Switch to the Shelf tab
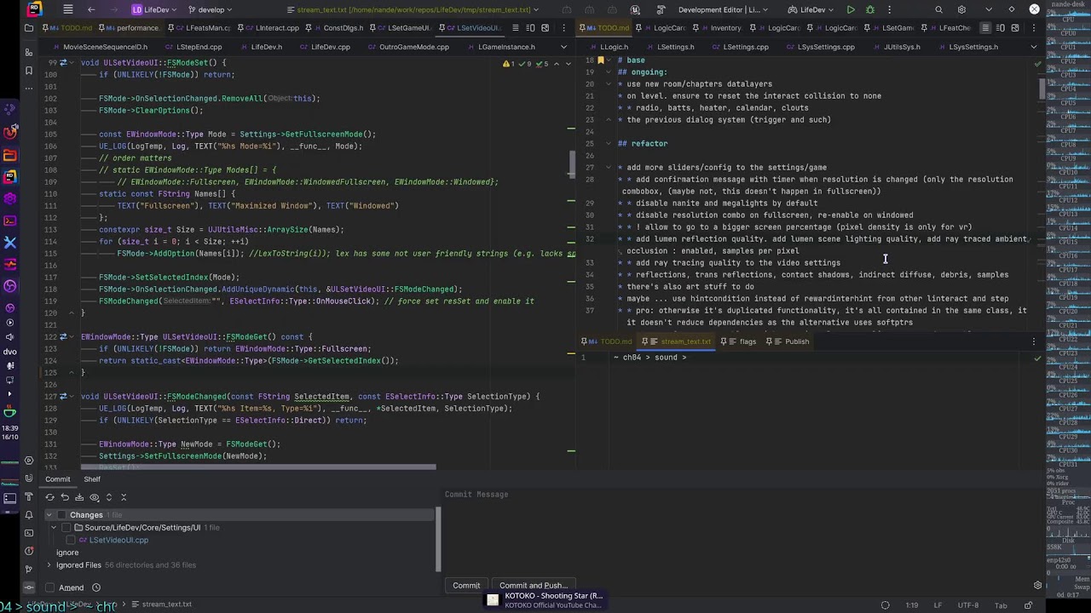The image size is (1091, 613). pos(92,479)
